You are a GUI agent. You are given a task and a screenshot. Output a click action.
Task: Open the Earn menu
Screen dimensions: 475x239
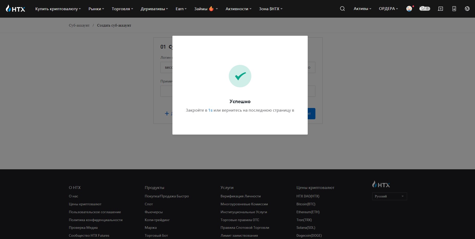(181, 9)
